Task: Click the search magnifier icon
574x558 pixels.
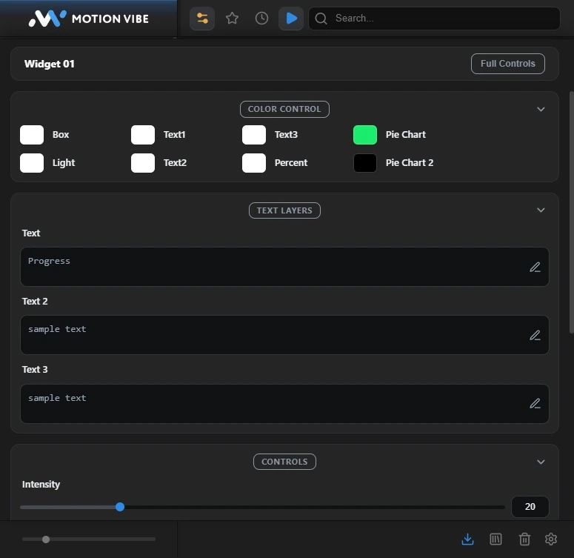Action: (x=321, y=19)
